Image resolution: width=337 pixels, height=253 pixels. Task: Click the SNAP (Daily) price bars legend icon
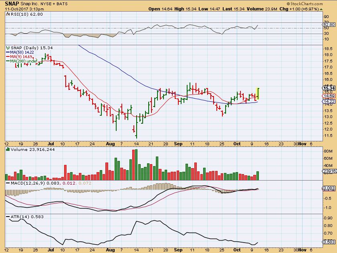[8, 48]
